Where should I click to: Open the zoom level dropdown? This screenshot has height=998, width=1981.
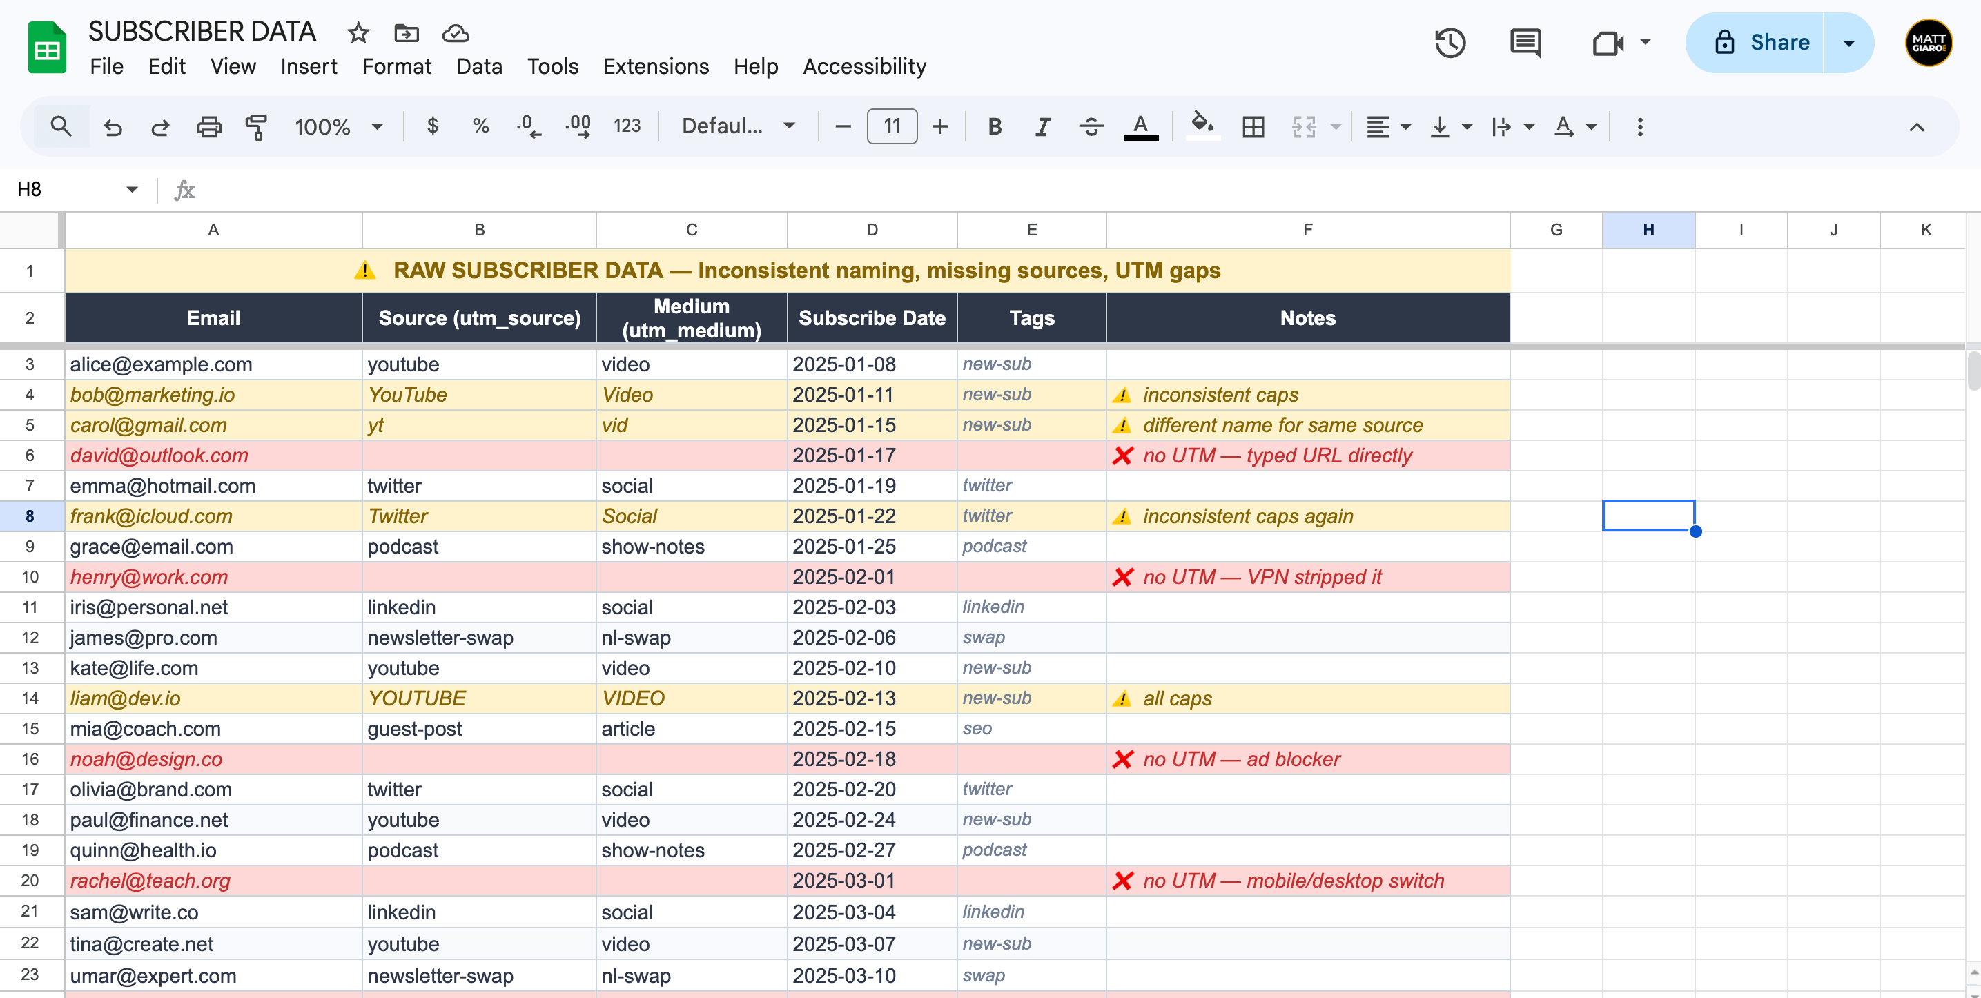(338, 126)
